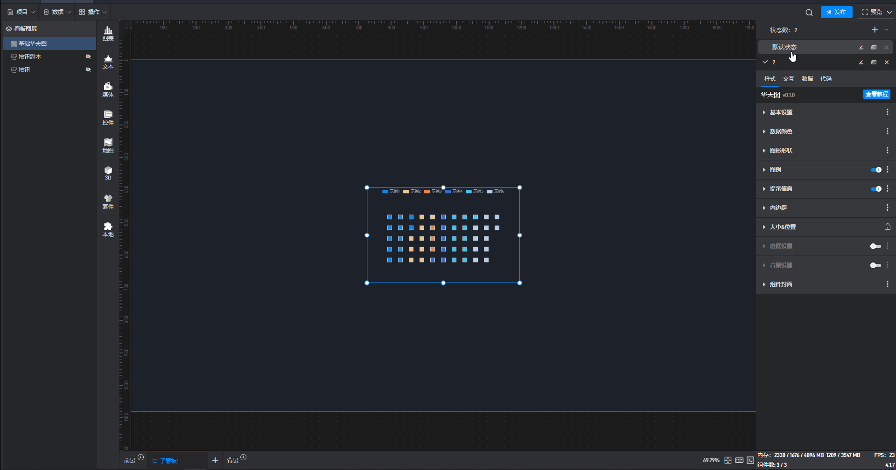896x470 pixels.
Task: Select the 地图 map components icon
Action: (x=108, y=145)
